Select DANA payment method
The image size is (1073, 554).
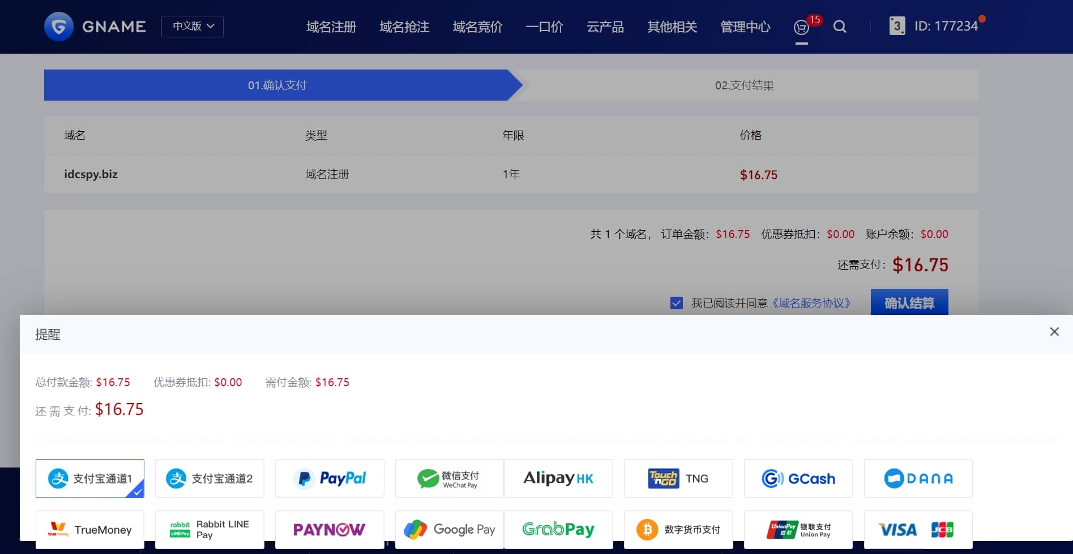(918, 478)
